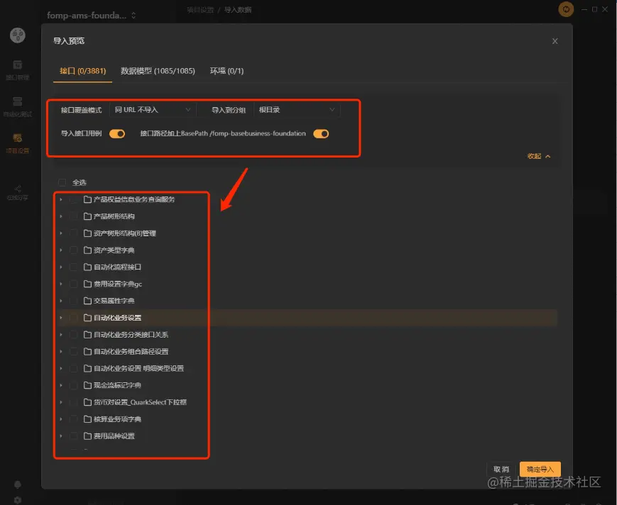
Task: Close the 导入预览 dialog
Action: 555,41
